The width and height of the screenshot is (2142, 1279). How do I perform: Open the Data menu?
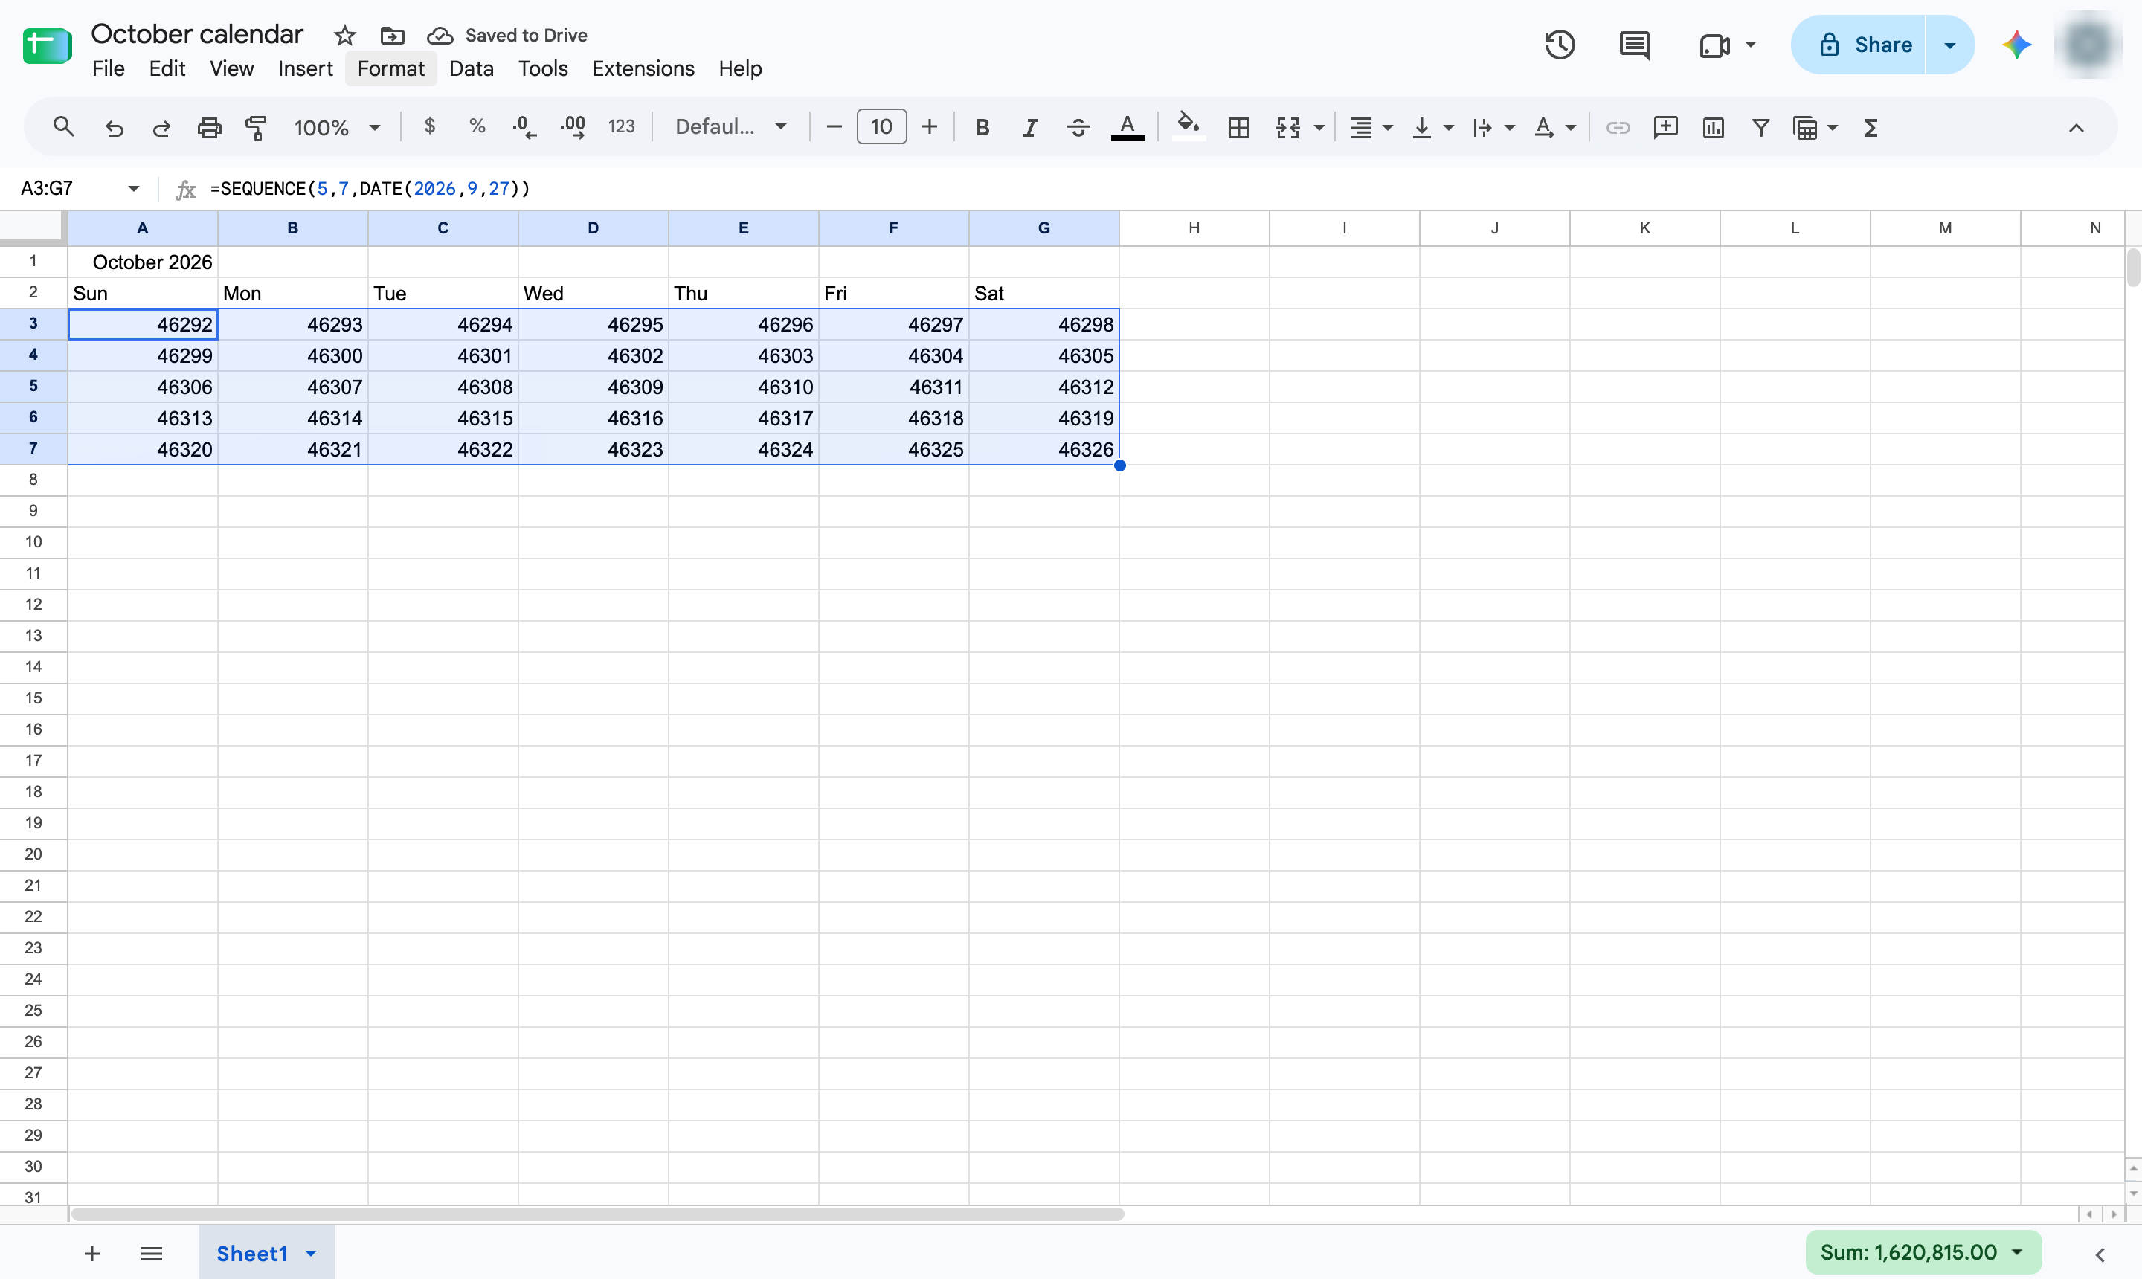471,68
